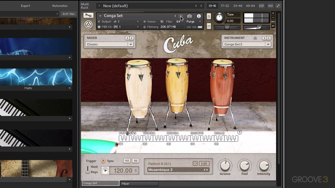Image resolution: width=335 pixels, height=188 pixels.
Task: Select previous Instrument preset arrow
Action: point(264,38)
